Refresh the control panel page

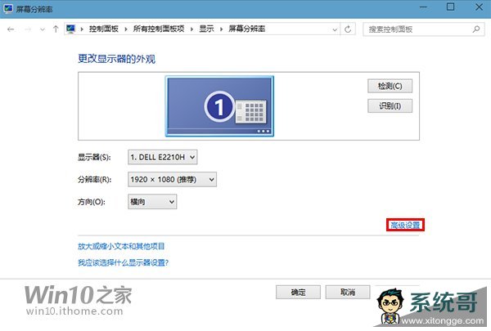tap(348, 29)
